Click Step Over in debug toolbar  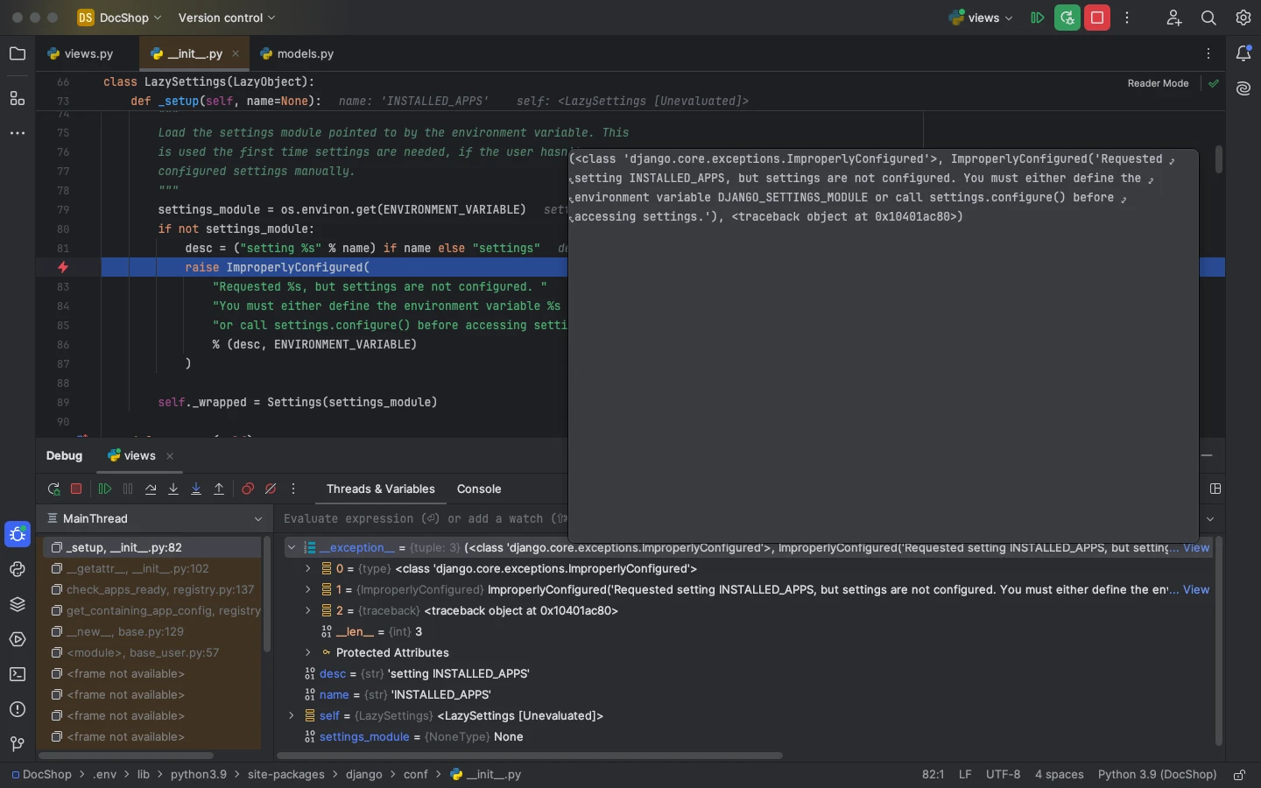(x=151, y=489)
